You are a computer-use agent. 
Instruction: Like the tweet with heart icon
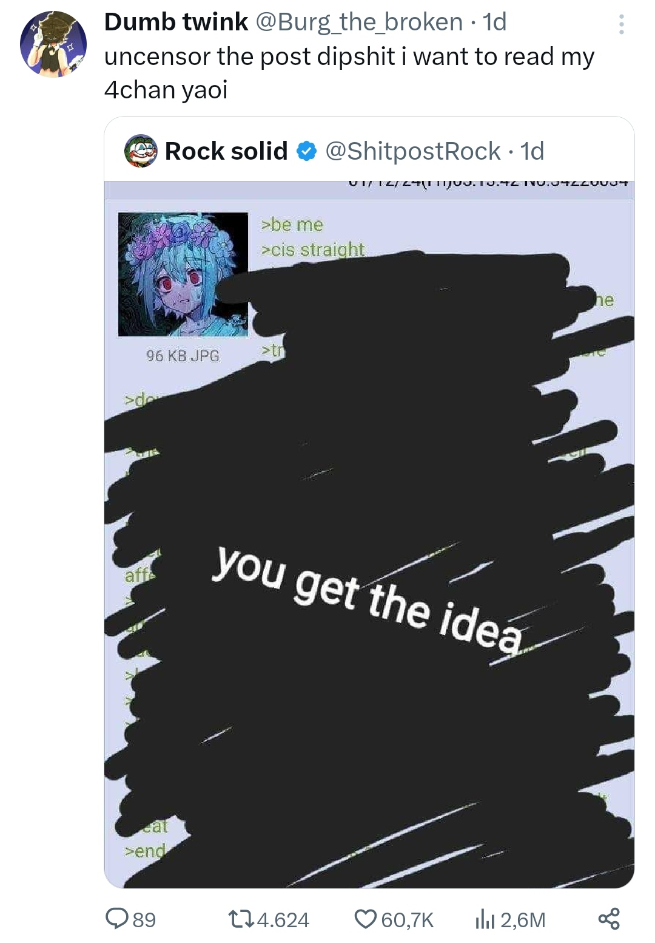click(x=365, y=919)
